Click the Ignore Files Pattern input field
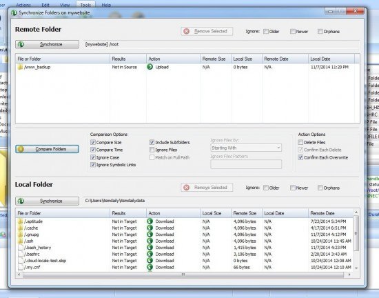Viewport: 379px width, 298px height. coord(246,164)
